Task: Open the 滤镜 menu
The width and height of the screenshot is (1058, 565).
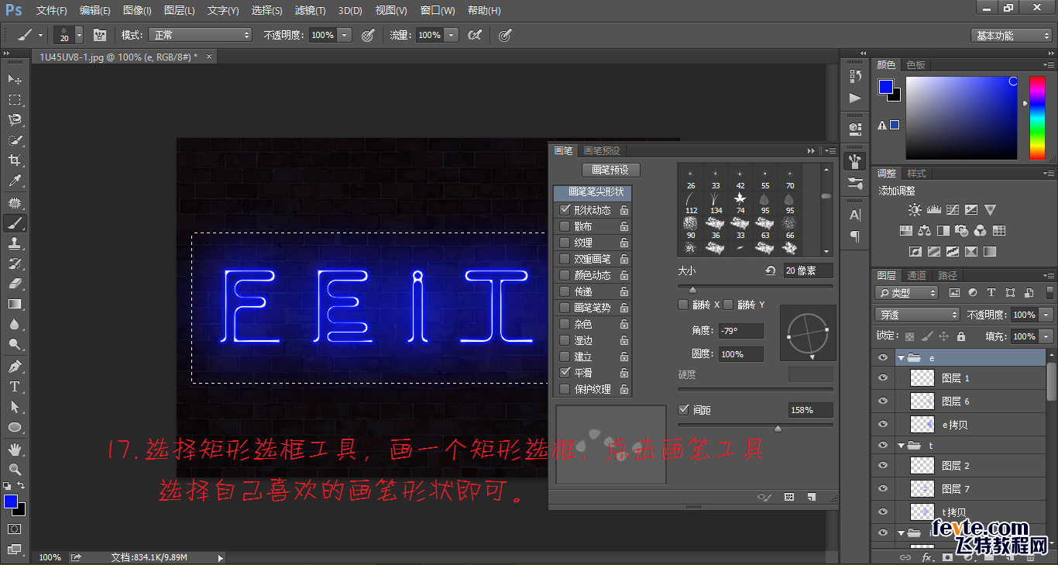Action: click(x=309, y=10)
